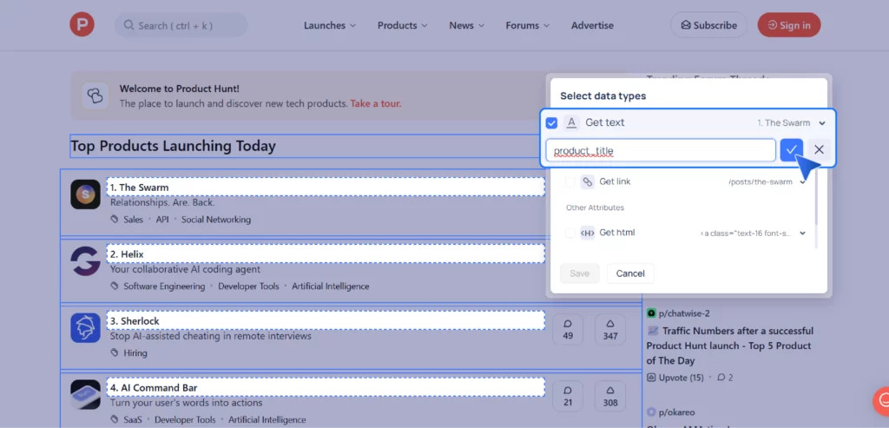This screenshot has height=428, width=889.
Task: Click the Top Products Launching Today heading
Action: coord(173,146)
